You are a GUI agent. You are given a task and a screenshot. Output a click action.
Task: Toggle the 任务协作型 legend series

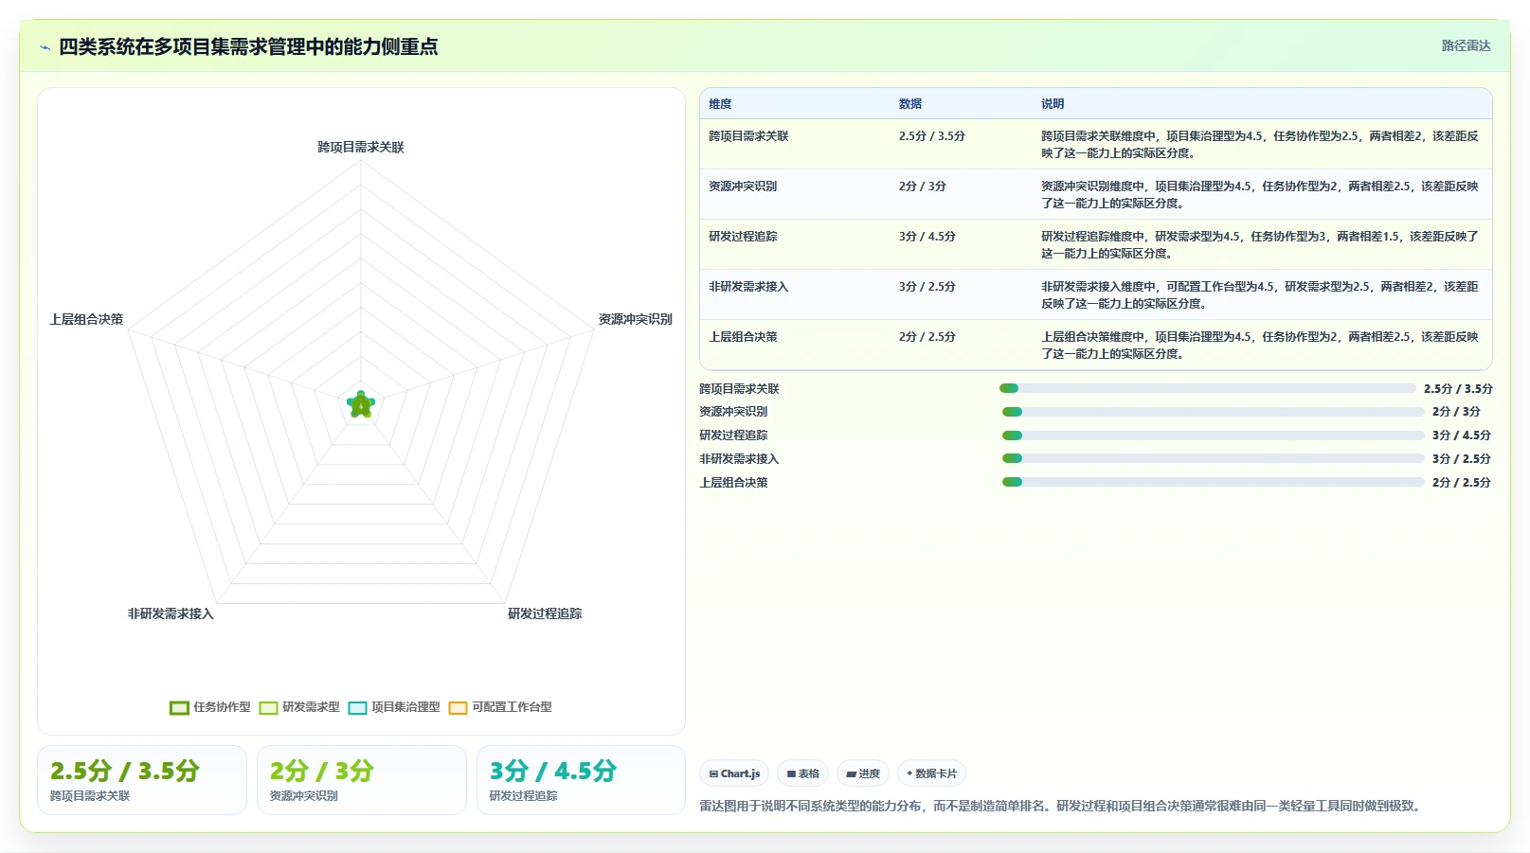coord(210,707)
